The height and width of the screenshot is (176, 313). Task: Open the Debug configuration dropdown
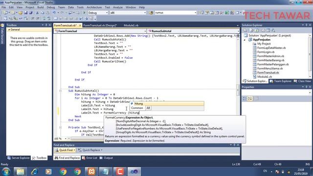(107, 13)
